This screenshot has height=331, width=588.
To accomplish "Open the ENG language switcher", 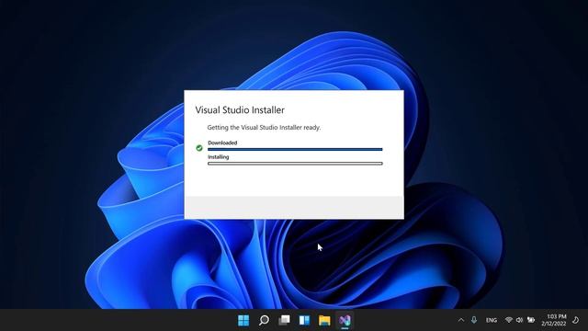I will [x=492, y=320].
